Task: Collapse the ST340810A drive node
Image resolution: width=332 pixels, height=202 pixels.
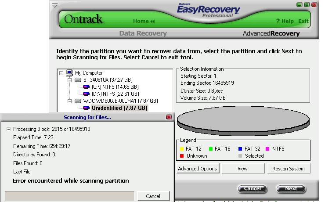Action: (69, 80)
